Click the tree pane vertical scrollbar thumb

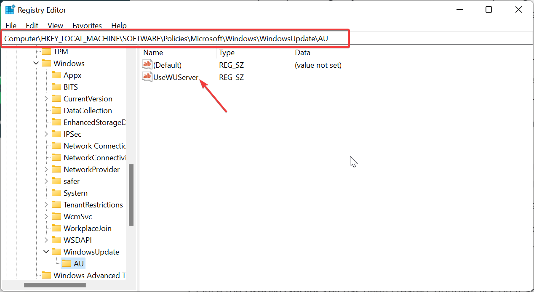pyautogui.click(x=131, y=194)
